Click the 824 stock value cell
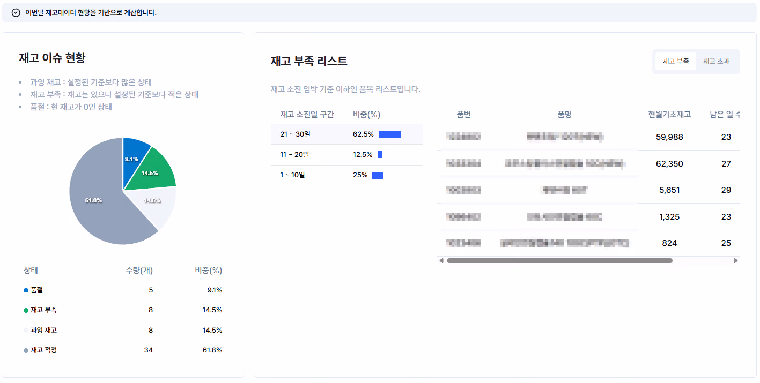Viewport: 760px width, 383px height. (669, 243)
